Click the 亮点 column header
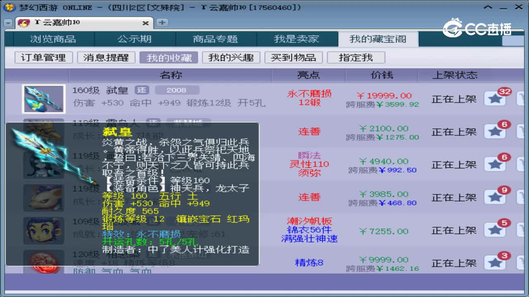 click(309, 75)
